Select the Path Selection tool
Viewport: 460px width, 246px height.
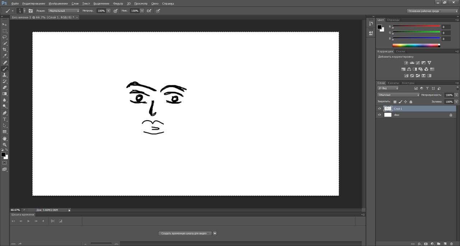(x=5, y=126)
